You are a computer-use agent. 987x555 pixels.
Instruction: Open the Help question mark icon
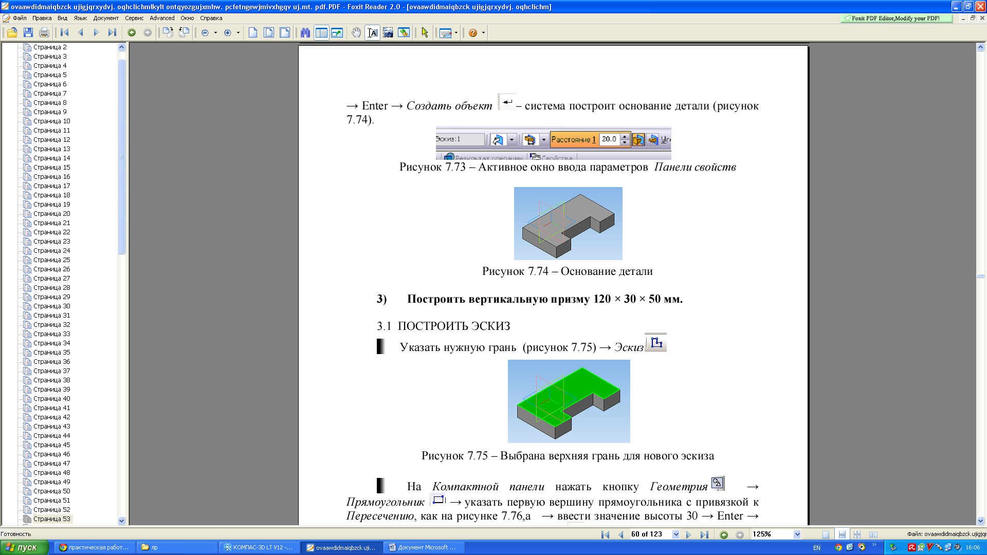[473, 33]
